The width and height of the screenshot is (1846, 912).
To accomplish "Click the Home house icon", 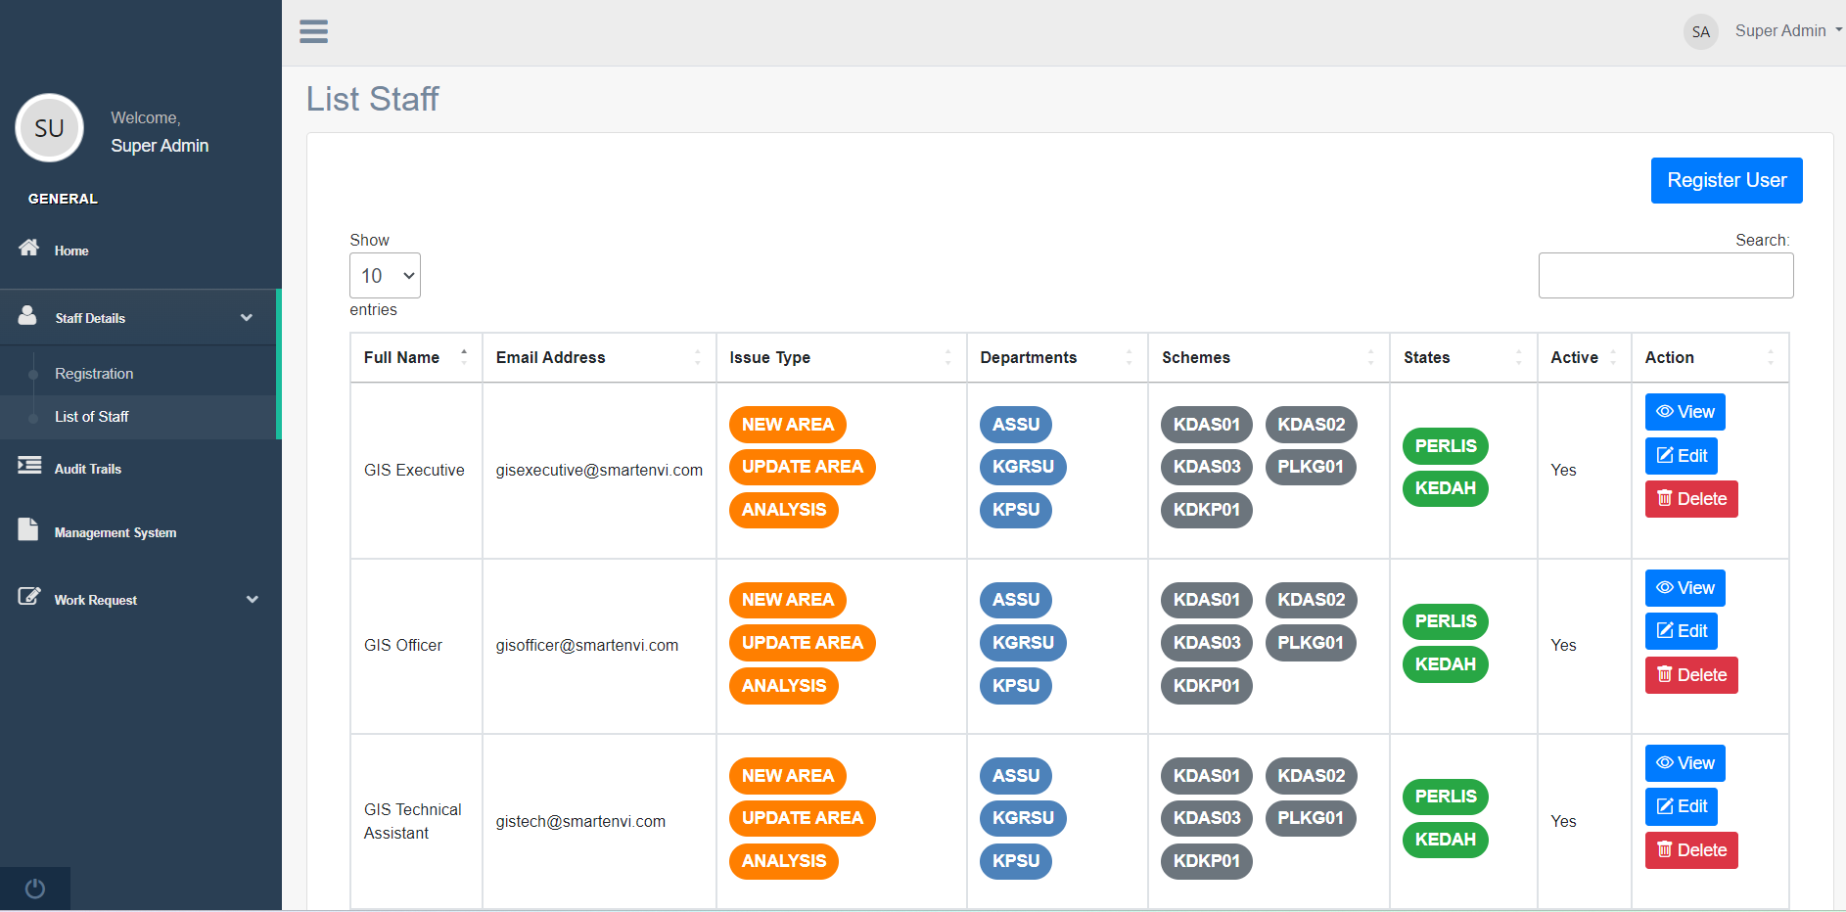I will point(29,248).
